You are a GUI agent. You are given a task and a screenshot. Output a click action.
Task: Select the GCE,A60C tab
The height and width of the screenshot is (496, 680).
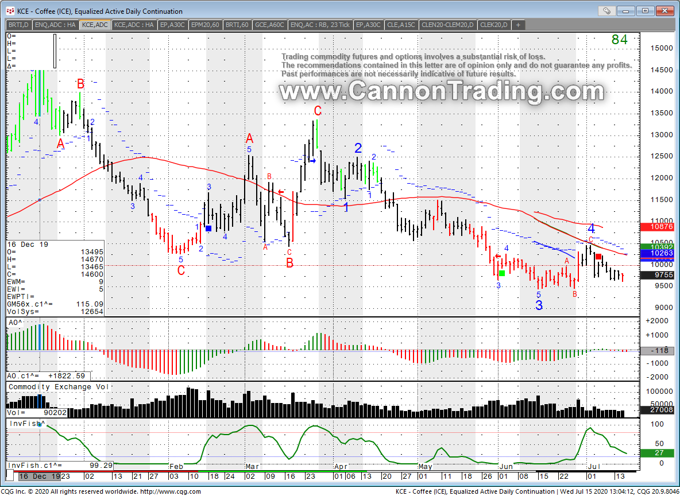(269, 25)
